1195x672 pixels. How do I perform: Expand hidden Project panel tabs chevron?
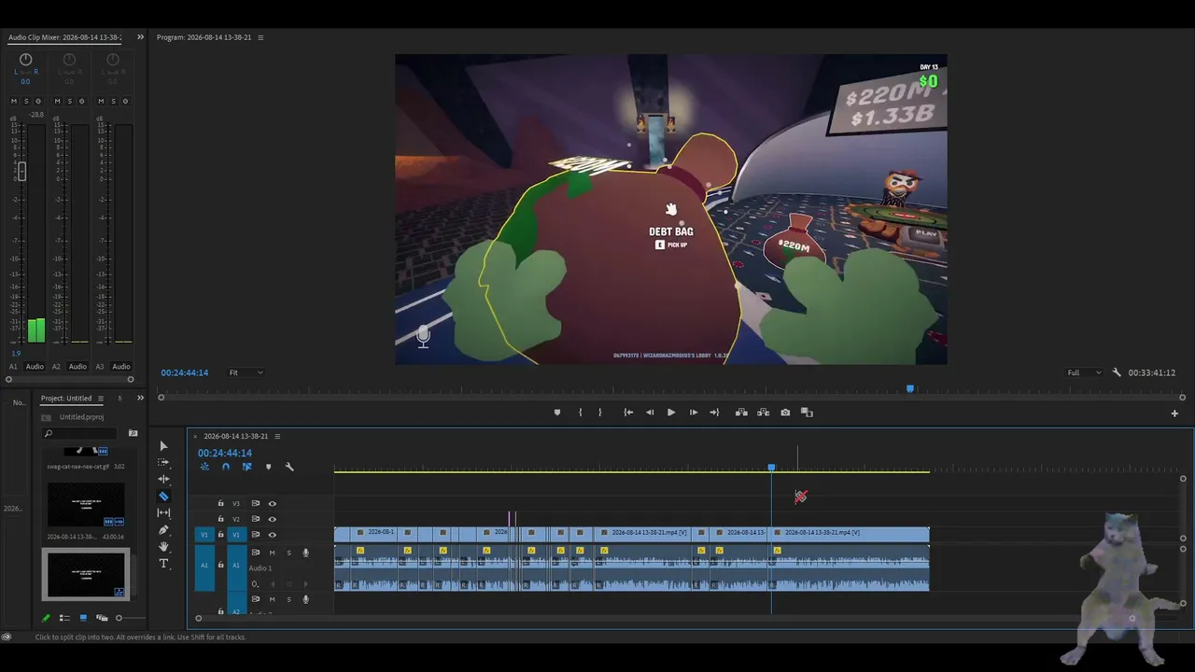tap(140, 399)
